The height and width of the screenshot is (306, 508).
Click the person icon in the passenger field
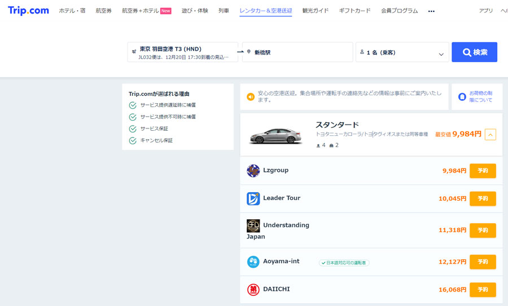pyautogui.click(x=362, y=52)
